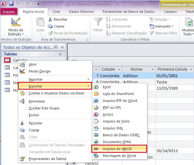Select Excel from export submenu
The width and height of the screenshot is (194, 165).
pyautogui.click(x=107, y=87)
